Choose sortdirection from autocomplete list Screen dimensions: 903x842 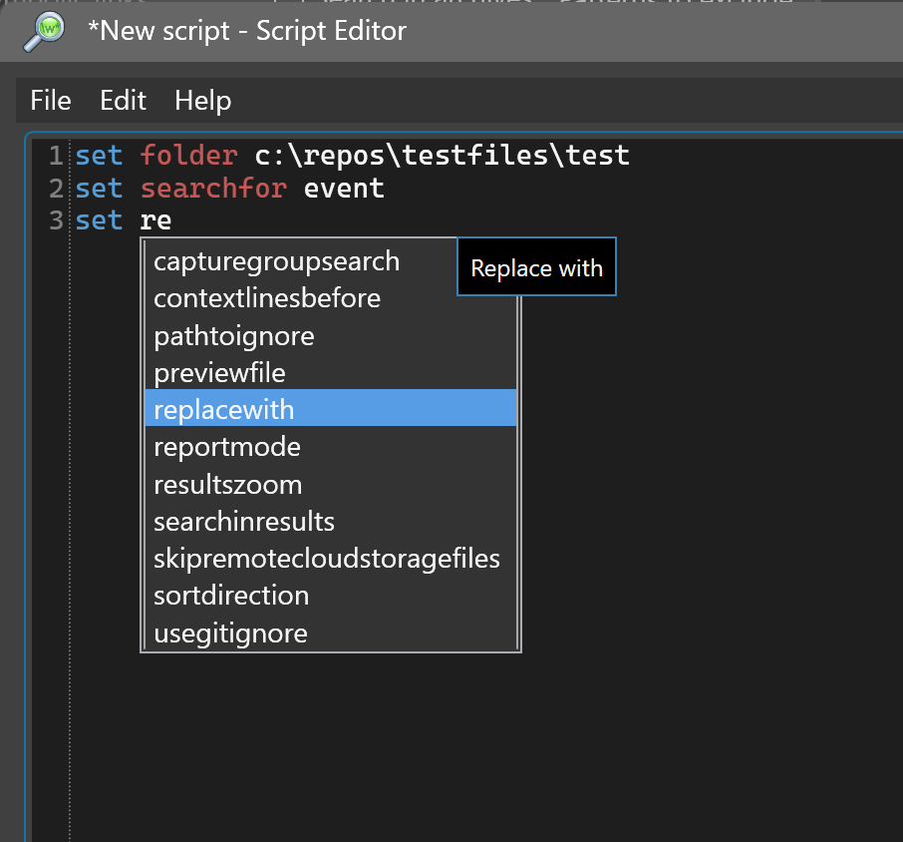[x=331, y=596]
